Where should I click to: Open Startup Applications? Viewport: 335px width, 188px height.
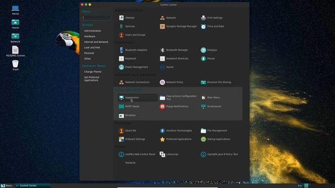point(215,139)
